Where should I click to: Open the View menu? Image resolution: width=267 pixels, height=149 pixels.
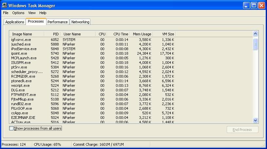pos(32,13)
